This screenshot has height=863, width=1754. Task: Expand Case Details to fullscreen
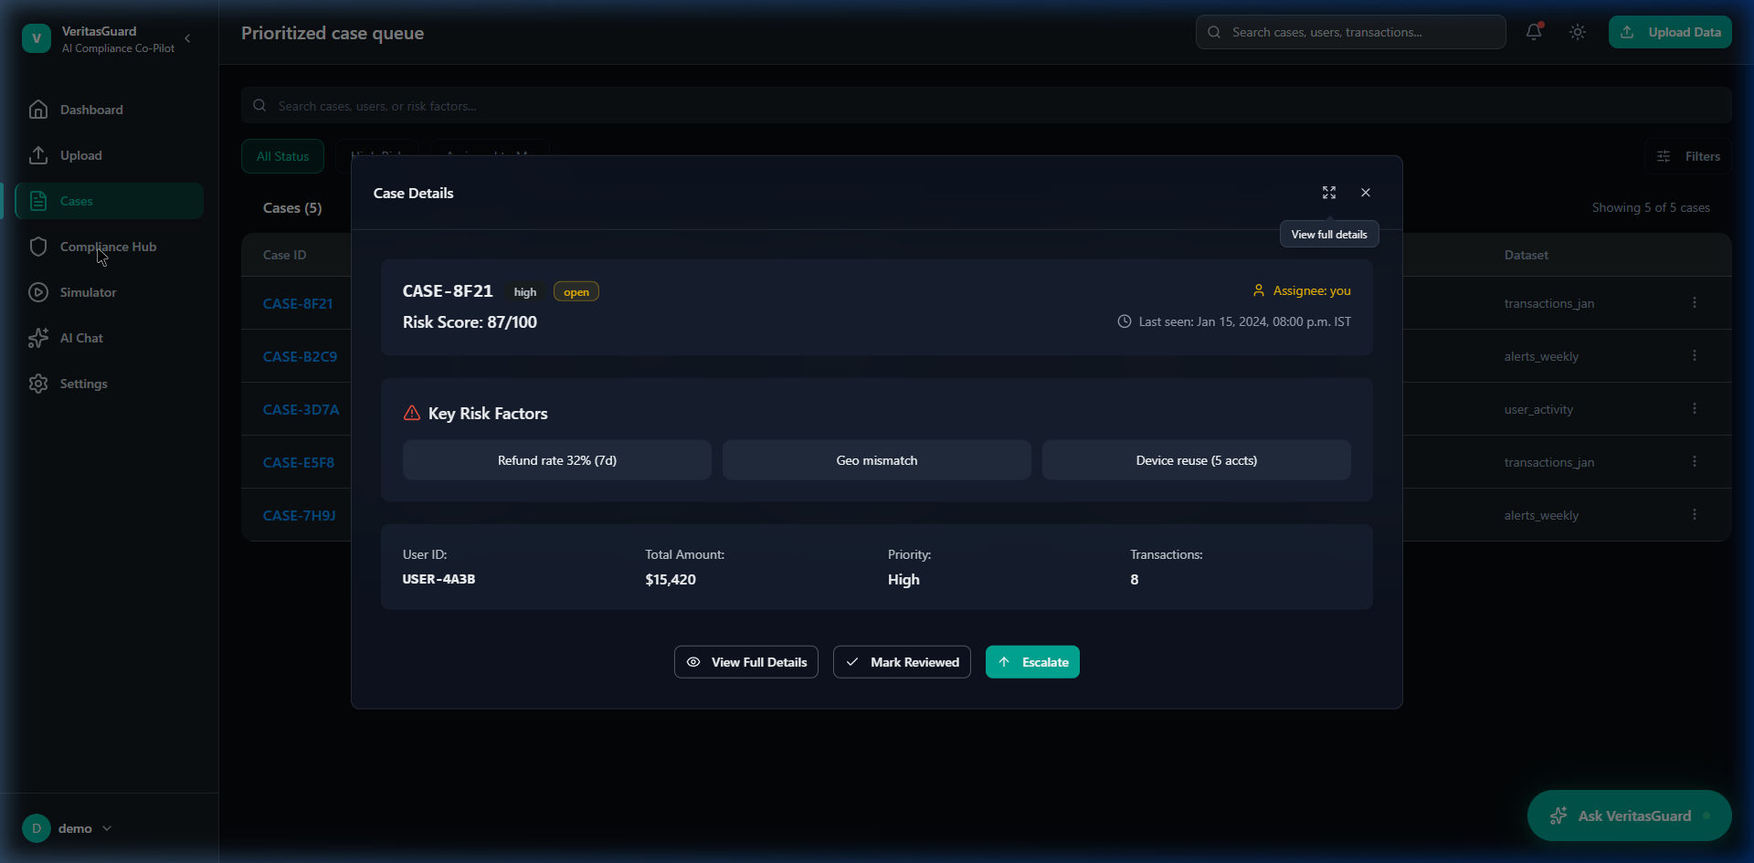coord(1329,193)
